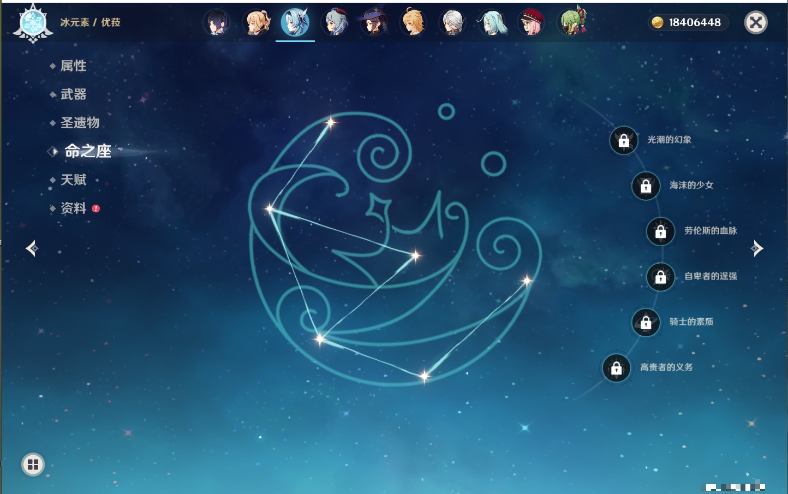The image size is (788, 494).
Task: Click the 自卑者的逞强 constellation label
Action: tap(711, 276)
